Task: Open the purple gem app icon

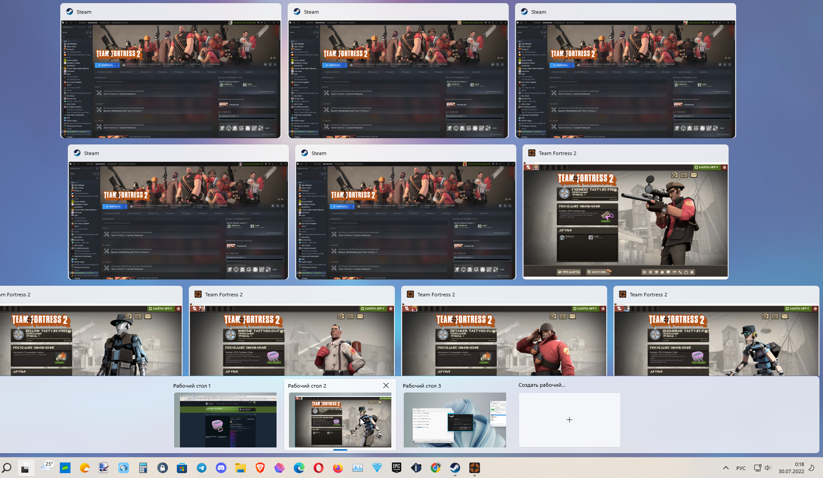Action: 279,468
